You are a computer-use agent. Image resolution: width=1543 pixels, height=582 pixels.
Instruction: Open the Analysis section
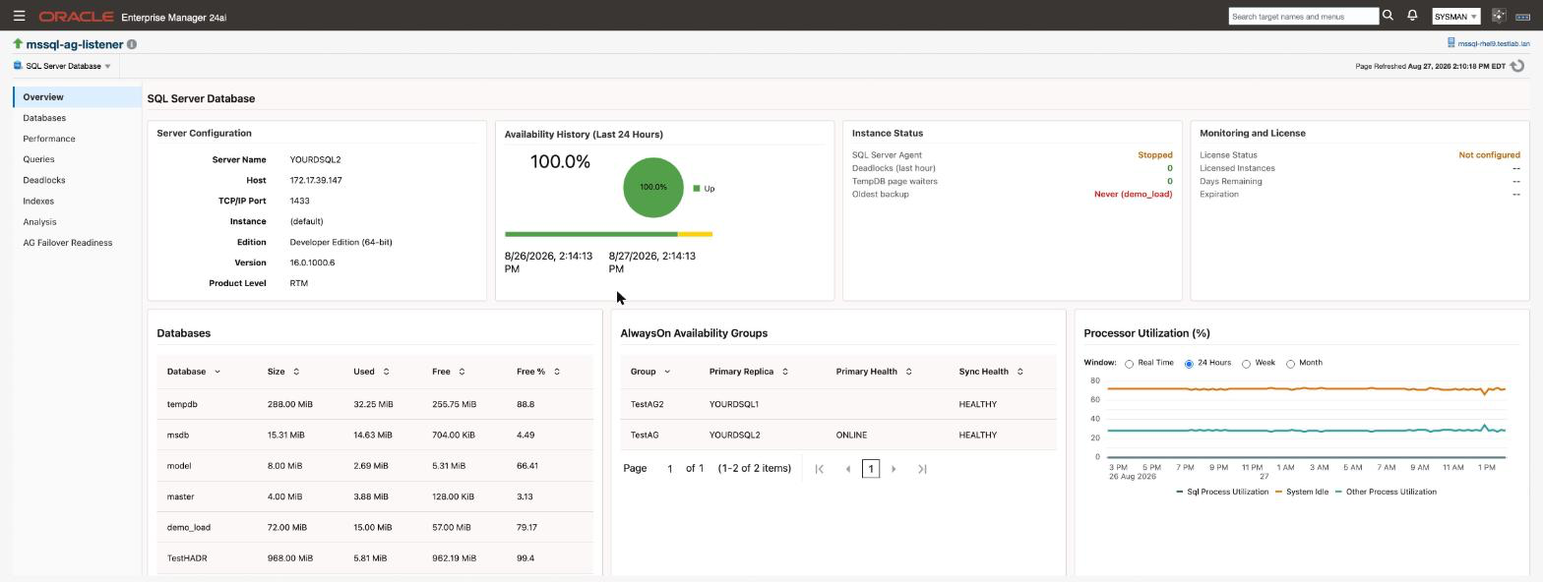pyautogui.click(x=39, y=222)
